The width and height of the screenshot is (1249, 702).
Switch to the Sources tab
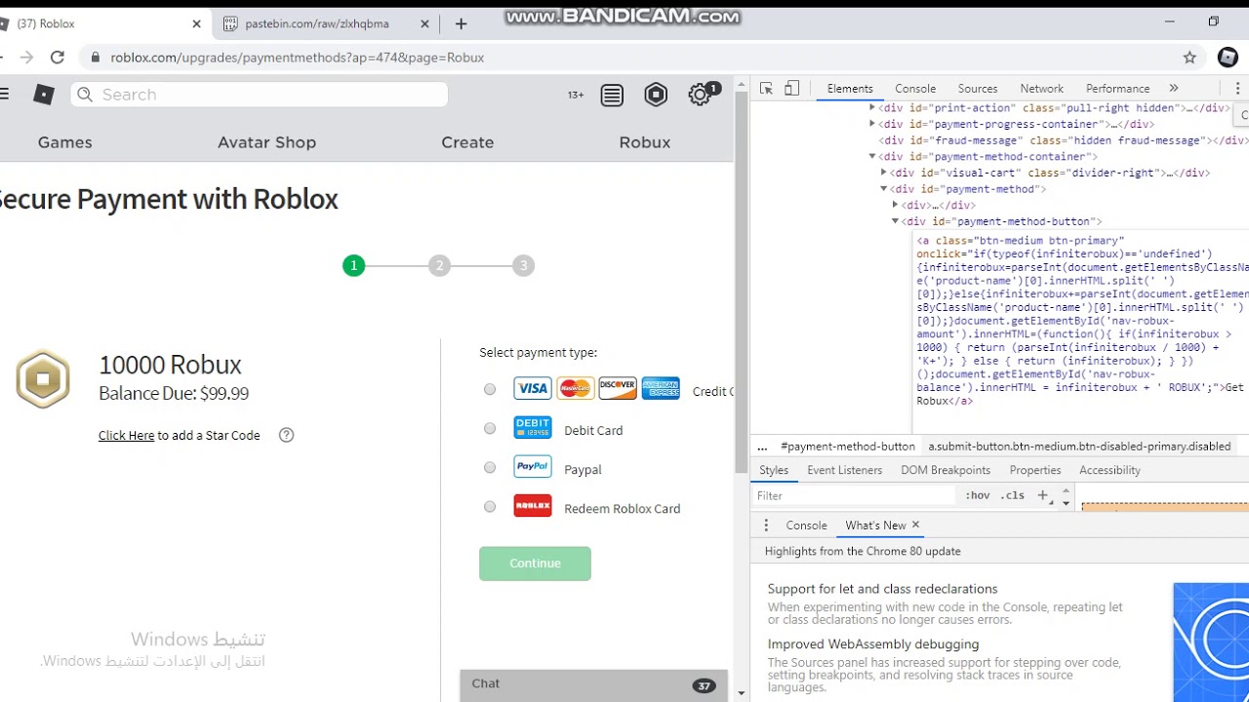(978, 88)
